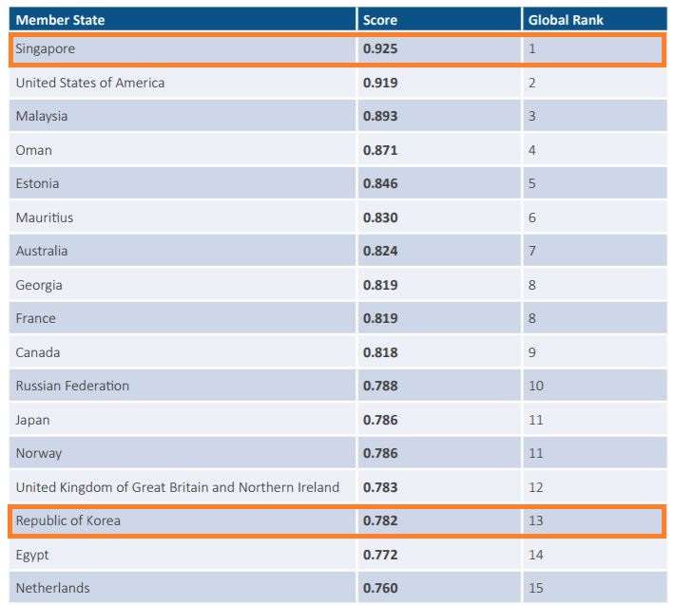Click Malaysia's score 0.893
674x605 pixels.
point(380,116)
